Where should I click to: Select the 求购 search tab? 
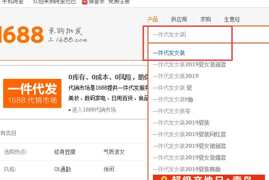pos(205,19)
